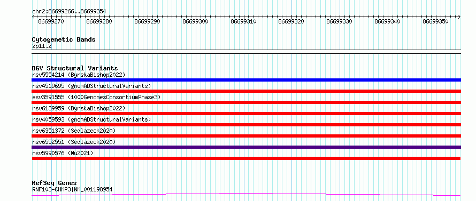This screenshot has height=201, width=476.
Task: Click ruler position 86699300
Action: [x=195, y=21]
